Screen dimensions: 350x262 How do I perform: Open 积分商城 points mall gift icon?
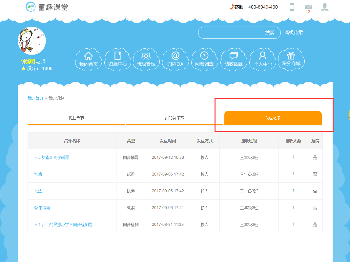291,60
